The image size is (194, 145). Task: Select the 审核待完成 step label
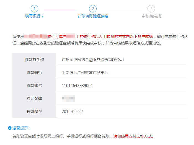(151, 16)
